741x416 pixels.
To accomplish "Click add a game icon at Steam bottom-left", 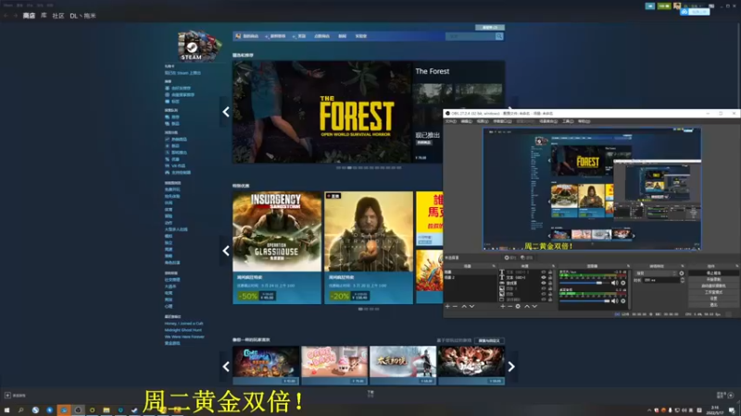I will (7, 396).
